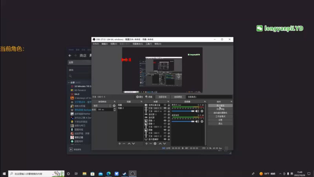
Task: Mute the 麦克风/Aux speaker icon
Action: click(x=197, y=111)
